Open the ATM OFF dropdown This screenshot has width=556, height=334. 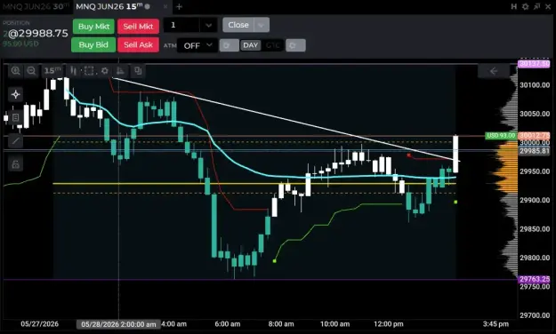197,45
